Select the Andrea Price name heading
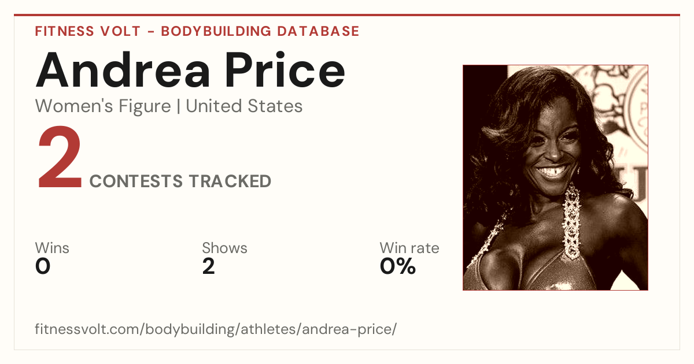Image resolution: width=694 pixels, height=364 pixels. click(x=190, y=70)
